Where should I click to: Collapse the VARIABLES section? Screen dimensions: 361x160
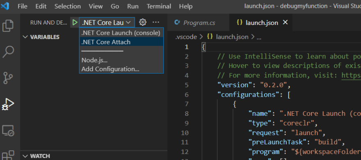(x=41, y=37)
